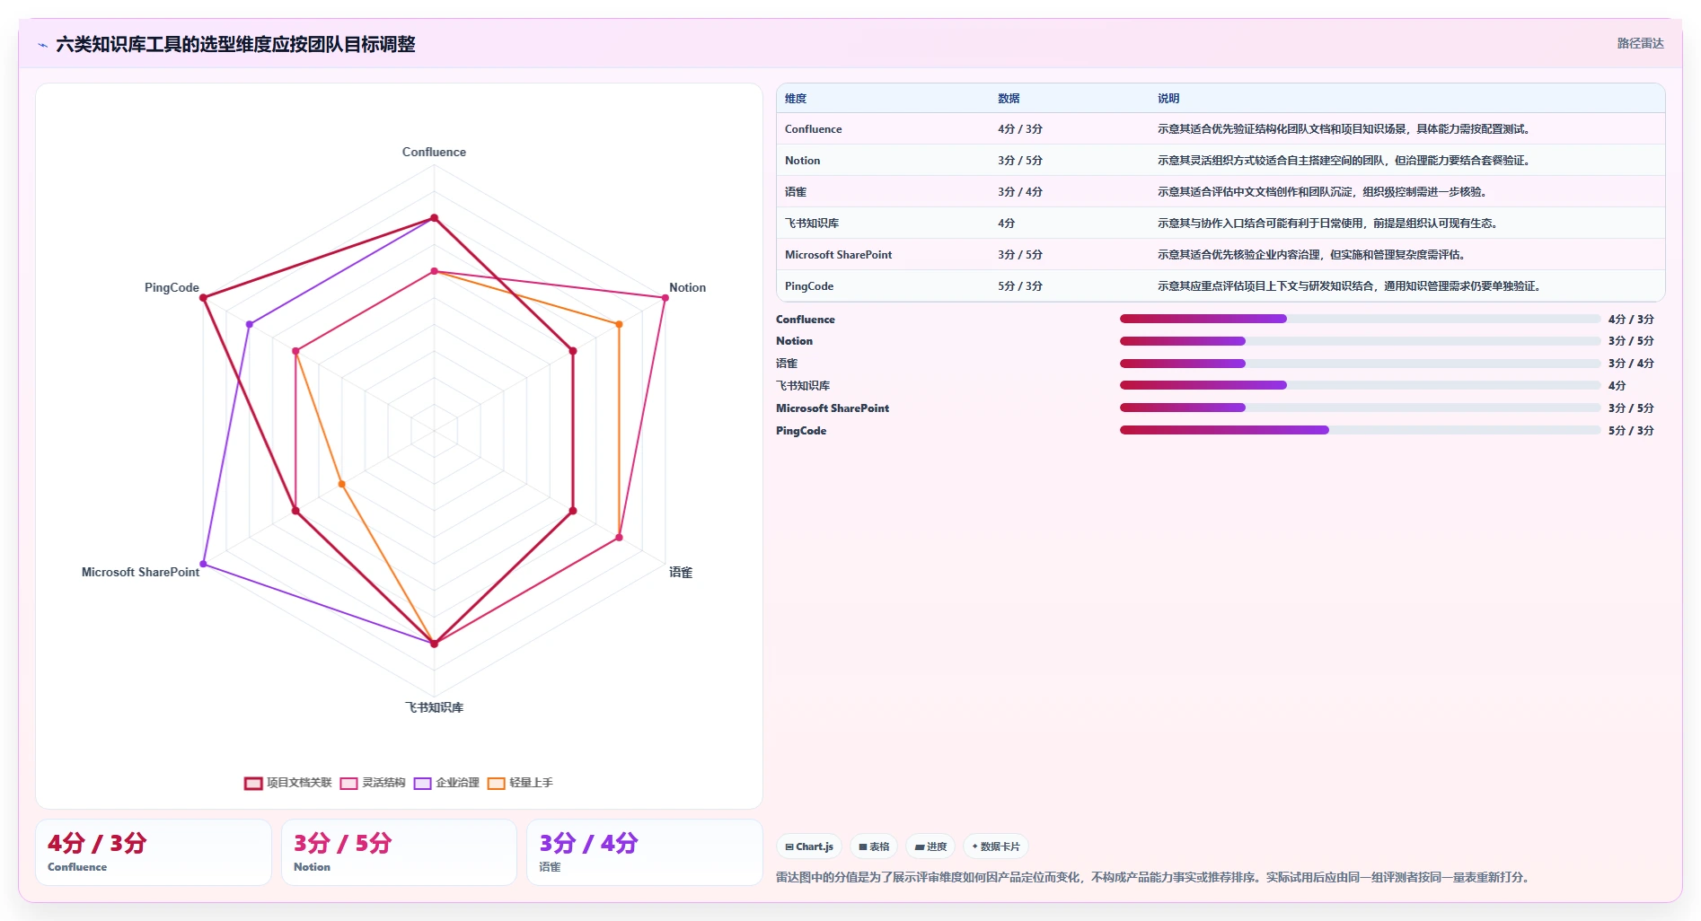Click the Microsoft SharePoint progress bar

(1360, 408)
